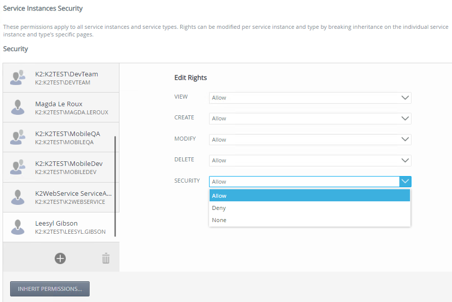This screenshot has height=302, width=452.
Task: Choose Deny in the SECURITY list
Action: coord(309,208)
